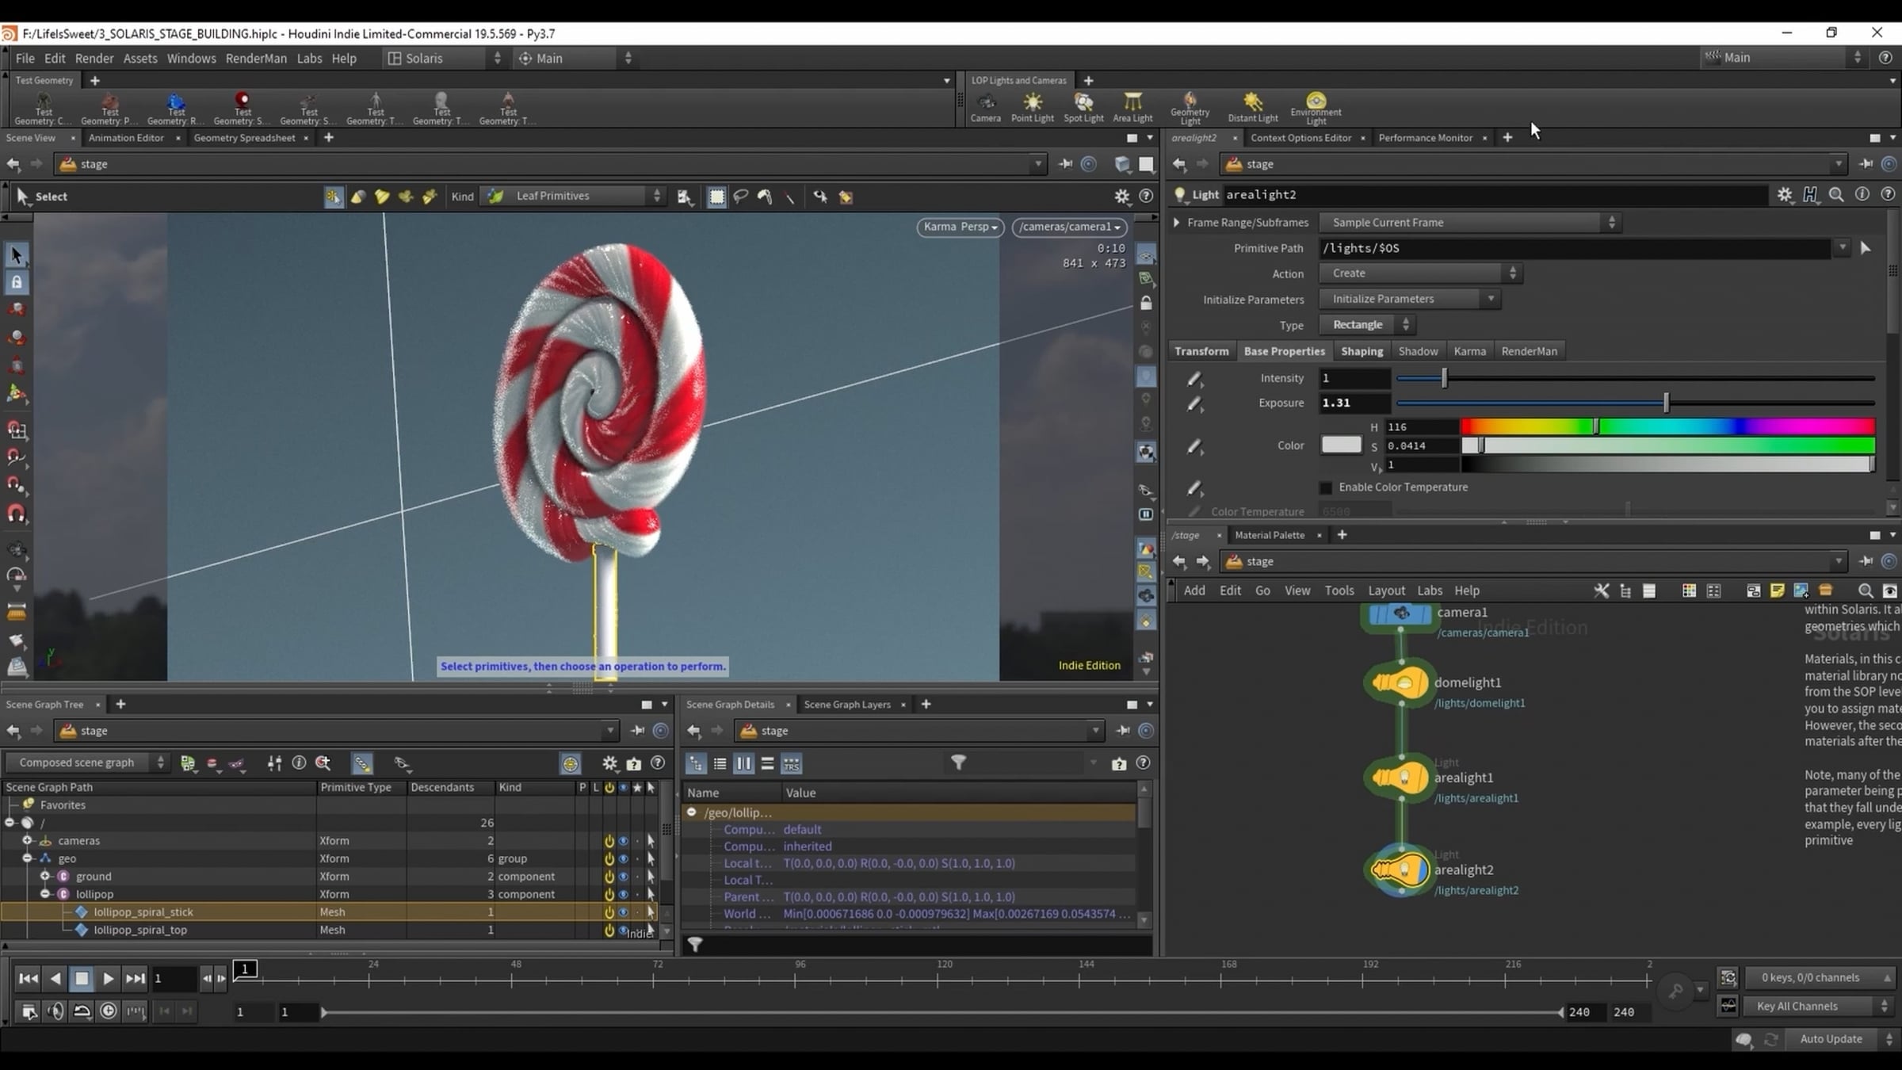Viewport: 1902px width, 1070px height.
Task: Open the RenderMan menu
Action: (x=256, y=59)
